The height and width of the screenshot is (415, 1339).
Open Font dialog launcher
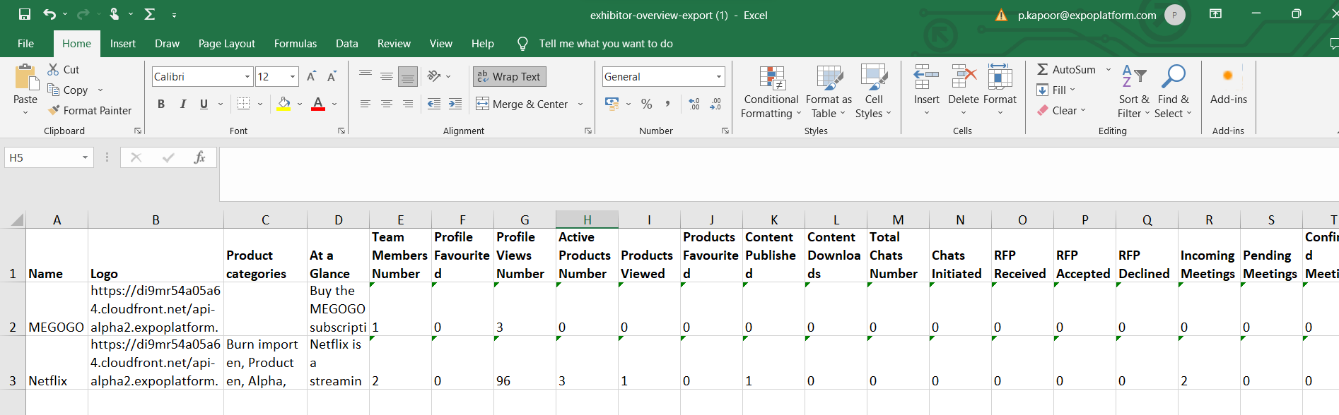[341, 131]
